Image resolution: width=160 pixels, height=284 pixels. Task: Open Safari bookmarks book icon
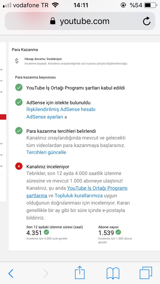[x=113, y=273]
